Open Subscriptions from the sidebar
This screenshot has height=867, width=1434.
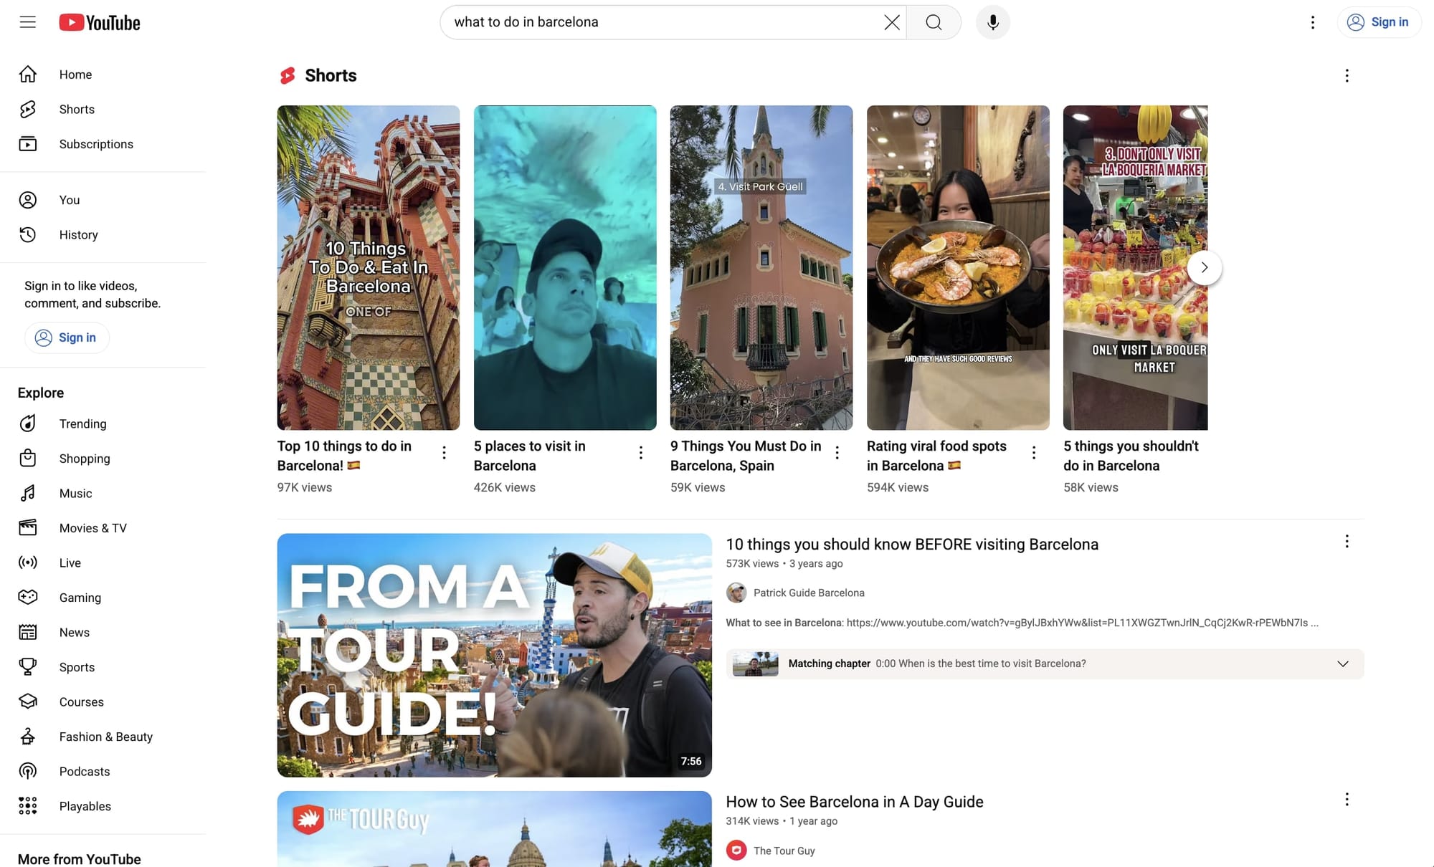coord(96,143)
